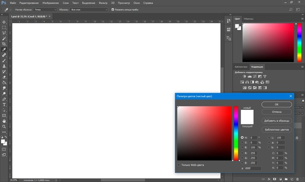The height and width of the screenshot is (182, 305).
Task: Select the S saturation radio button
Action: [242, 142]
